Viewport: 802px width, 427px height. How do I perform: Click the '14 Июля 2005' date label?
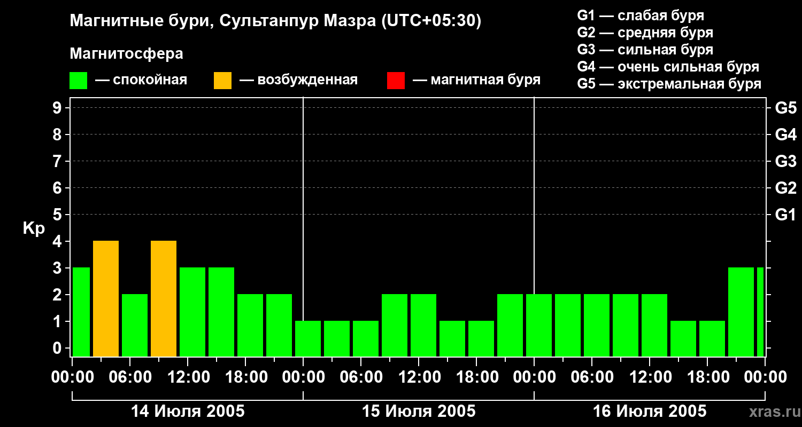click(x=188, y=412)
